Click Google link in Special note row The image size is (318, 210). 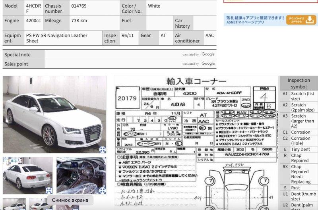[208, 54]
